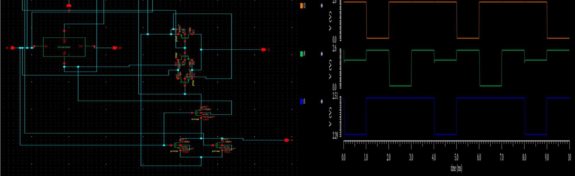Toggle the diamond icon beside the /Q trace
Screen dimensions: 575x176
[x=322, y=6]
